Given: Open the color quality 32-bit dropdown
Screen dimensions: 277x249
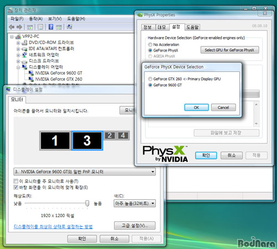Looking at the screenshot, I should (x=135, y=204).
